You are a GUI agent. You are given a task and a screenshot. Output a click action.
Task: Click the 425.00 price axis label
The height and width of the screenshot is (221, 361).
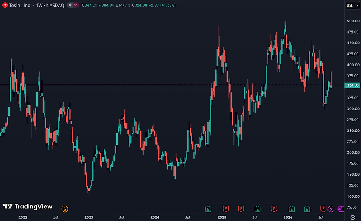[353, 54]
